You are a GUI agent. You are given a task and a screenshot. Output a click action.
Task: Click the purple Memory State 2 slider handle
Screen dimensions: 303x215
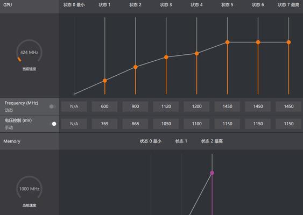tap(212, 173)
